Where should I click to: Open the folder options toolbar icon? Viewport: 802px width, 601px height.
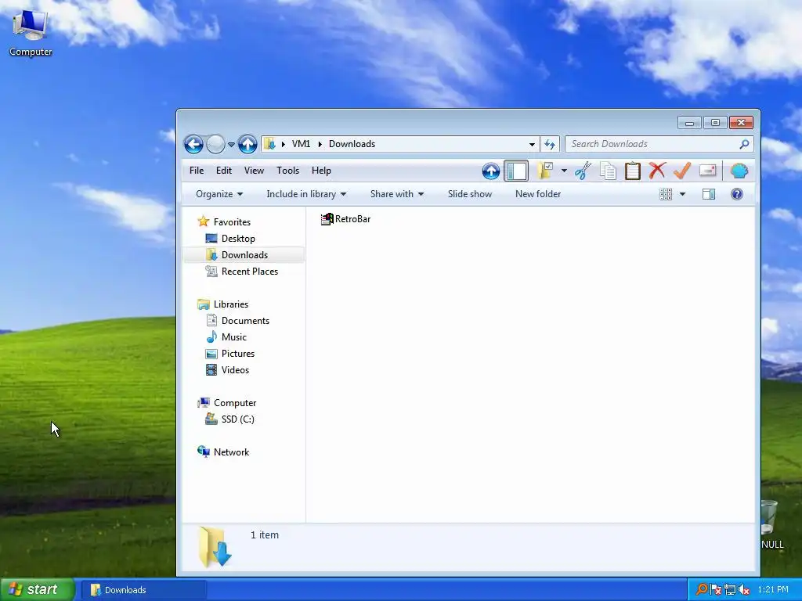pyautogui.click(x=545, y=171)
